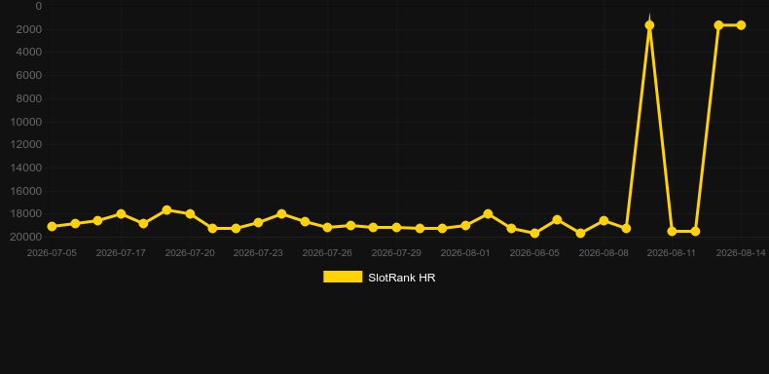Click the 2026-07-05 x-axis date label
This screenshot has height=374, width=769.
(x=52, y=253)
